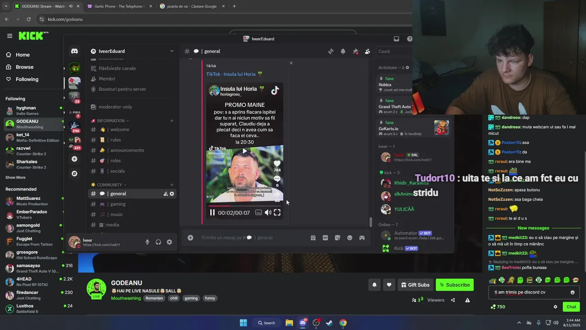Viewport: 586px width, 330px height.
Task: Turn on notifications bell for GODEANU
Action: tap(374, 285)
